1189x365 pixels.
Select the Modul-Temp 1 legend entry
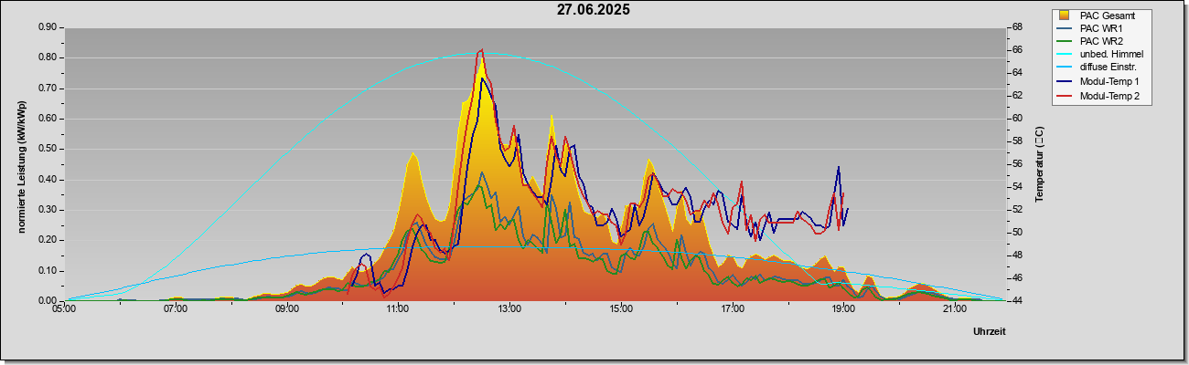click(1098, 82)
